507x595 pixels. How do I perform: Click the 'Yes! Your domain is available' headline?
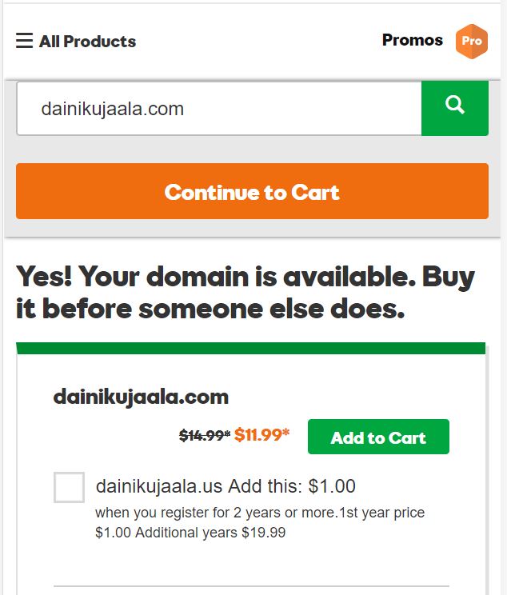click(245, 277)
